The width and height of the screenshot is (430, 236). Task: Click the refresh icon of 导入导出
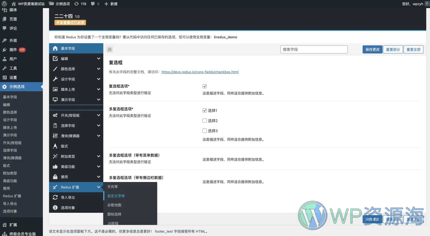(x=55, y=197)
